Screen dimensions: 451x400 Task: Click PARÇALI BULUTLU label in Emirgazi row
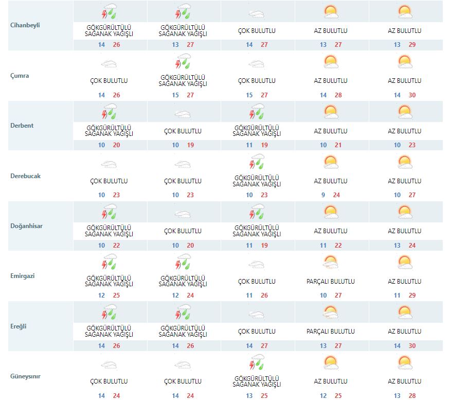click(x=331, y=282)
